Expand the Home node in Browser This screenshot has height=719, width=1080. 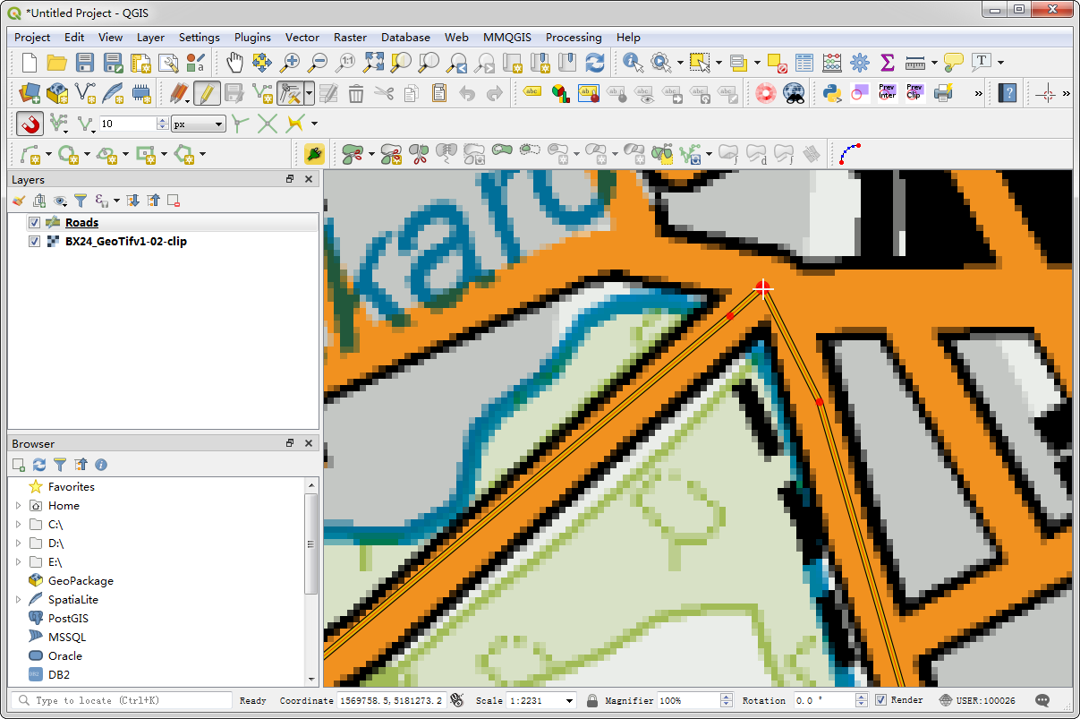(x=18, y=506)
